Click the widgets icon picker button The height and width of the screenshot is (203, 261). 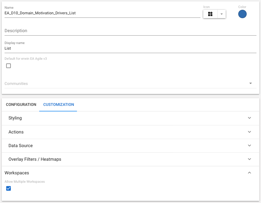[210, 14]
